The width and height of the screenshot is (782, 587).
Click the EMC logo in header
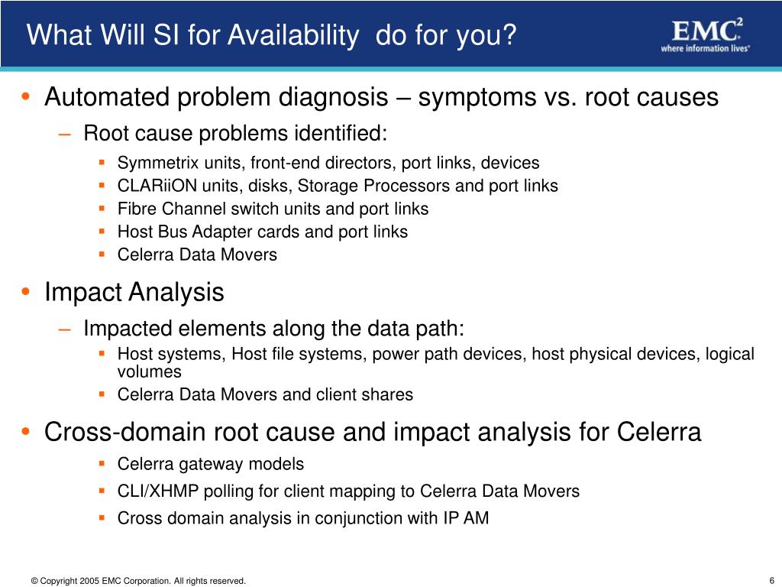click(x=705, y=35)
